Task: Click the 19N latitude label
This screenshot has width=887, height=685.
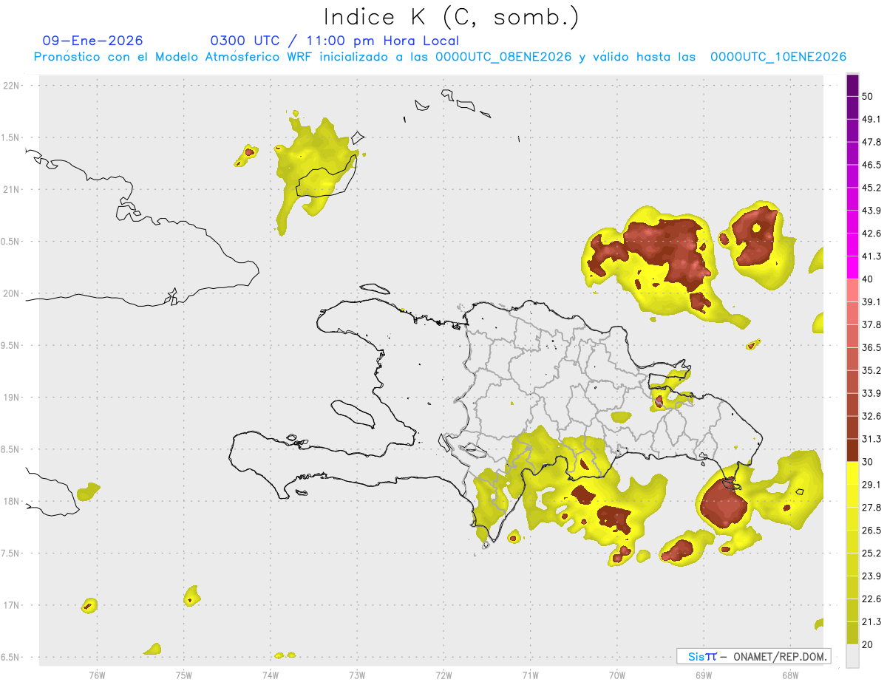Action: click(11, 398)
